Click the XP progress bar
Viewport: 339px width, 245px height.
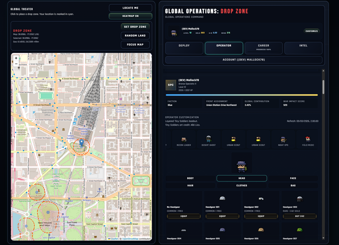click(242, 95)
